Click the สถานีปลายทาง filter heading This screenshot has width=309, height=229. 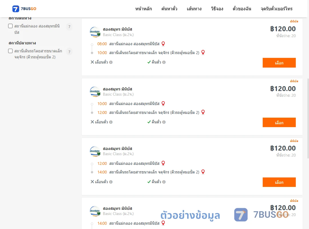(x=22, y=43)
